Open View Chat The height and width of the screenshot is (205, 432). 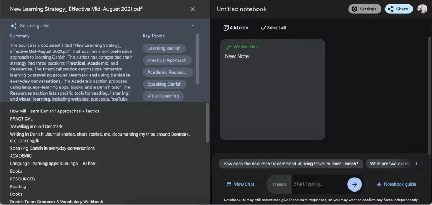pos(240,185)
